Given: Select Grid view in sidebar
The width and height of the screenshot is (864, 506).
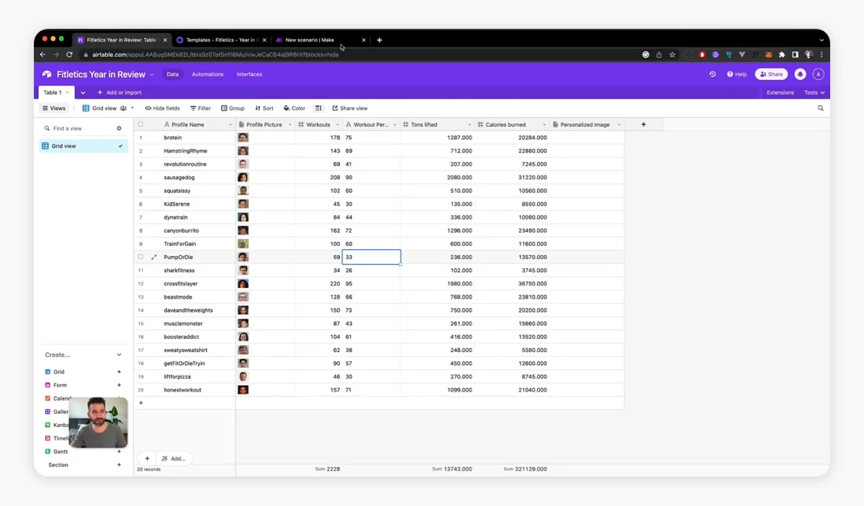Looking at the screenshot, I should pos(84,146).
